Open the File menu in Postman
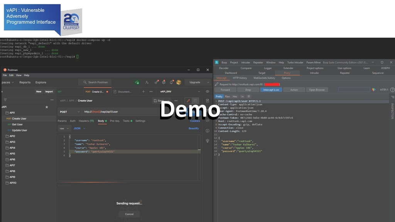The width and height of the screenshot is (395, 222). coord(5,75)
